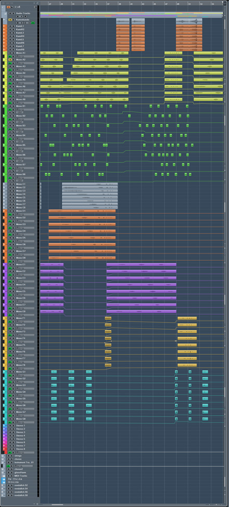
Task: Click bar 27 on the ruler
Action: click(50, 4)
